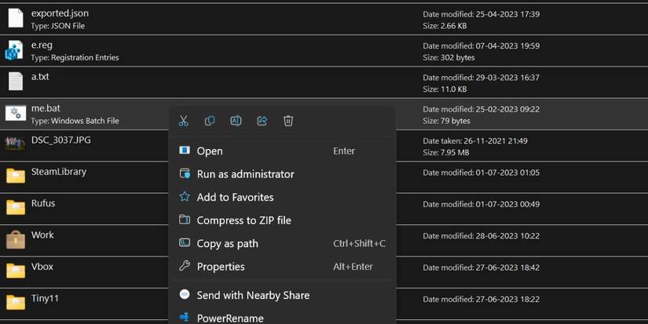
Task: Select Add to Favorites option
Action: point(235,197)
